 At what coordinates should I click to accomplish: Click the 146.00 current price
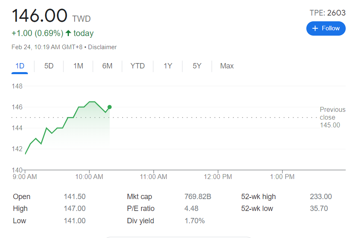click(x=39, y=16)
